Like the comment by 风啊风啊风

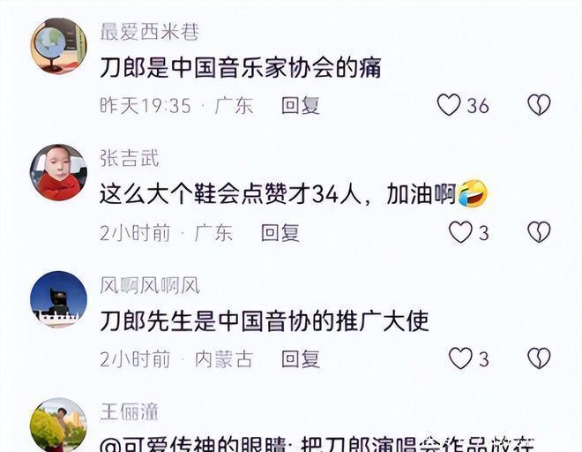(460, 358)
